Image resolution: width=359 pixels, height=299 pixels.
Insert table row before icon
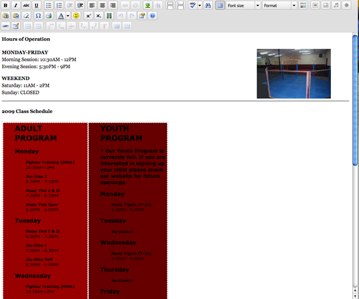[x=50, y=26]
